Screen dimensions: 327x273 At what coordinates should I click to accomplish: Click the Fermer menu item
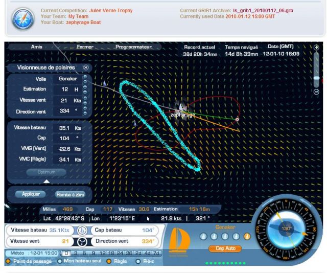tap(85, 47)
